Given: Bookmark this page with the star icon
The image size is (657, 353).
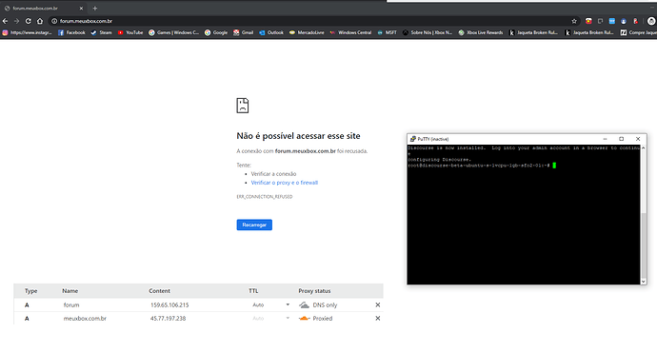Looking at the screenshot, I should click(574, 21).
